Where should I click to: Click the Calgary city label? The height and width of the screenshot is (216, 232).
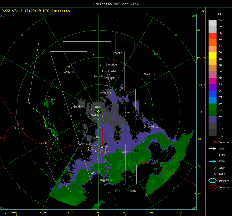point(101,151)
